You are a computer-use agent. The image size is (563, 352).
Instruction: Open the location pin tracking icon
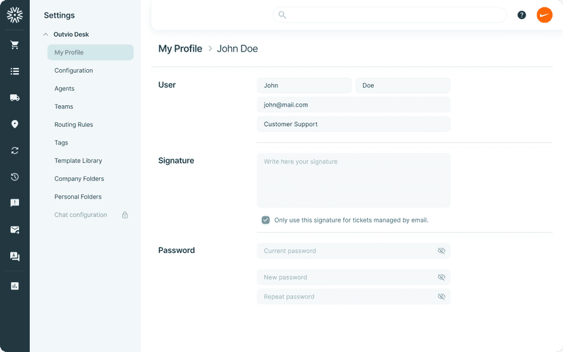[x=14, y=124]
